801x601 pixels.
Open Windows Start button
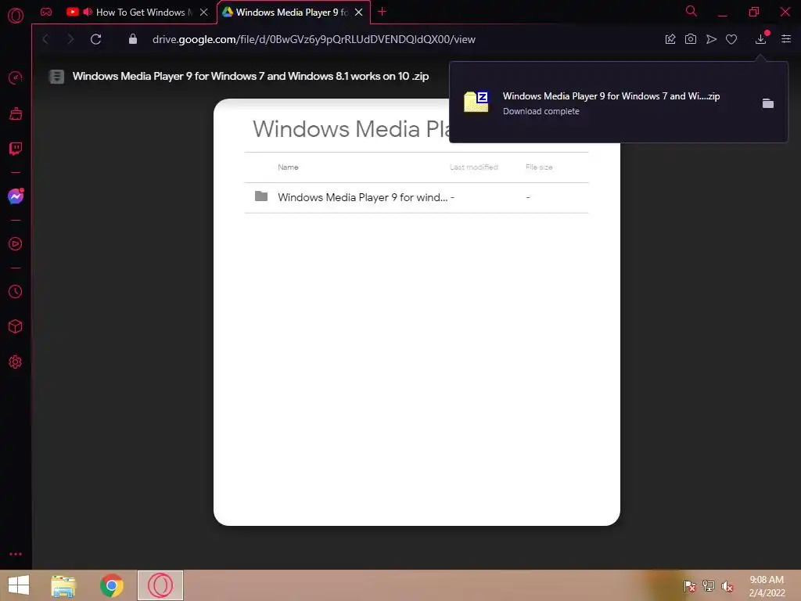[19, 585]
